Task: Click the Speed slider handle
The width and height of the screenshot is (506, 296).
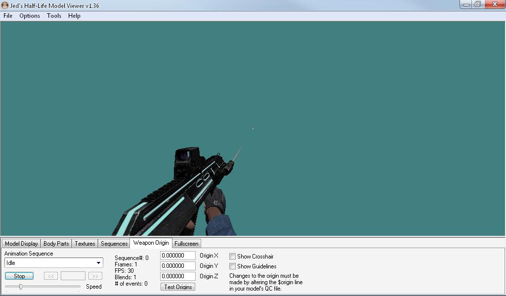Action: [21, 287]
